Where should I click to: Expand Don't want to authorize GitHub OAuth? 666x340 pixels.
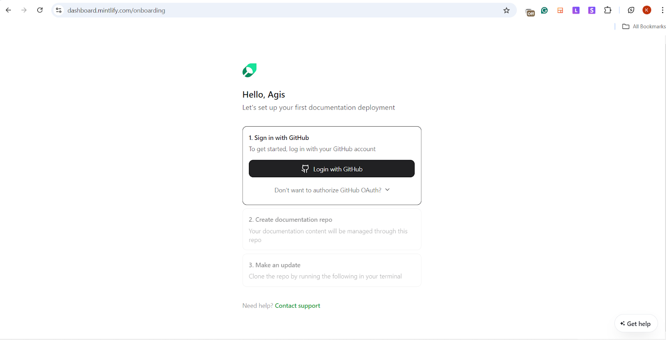coord(332,190)
